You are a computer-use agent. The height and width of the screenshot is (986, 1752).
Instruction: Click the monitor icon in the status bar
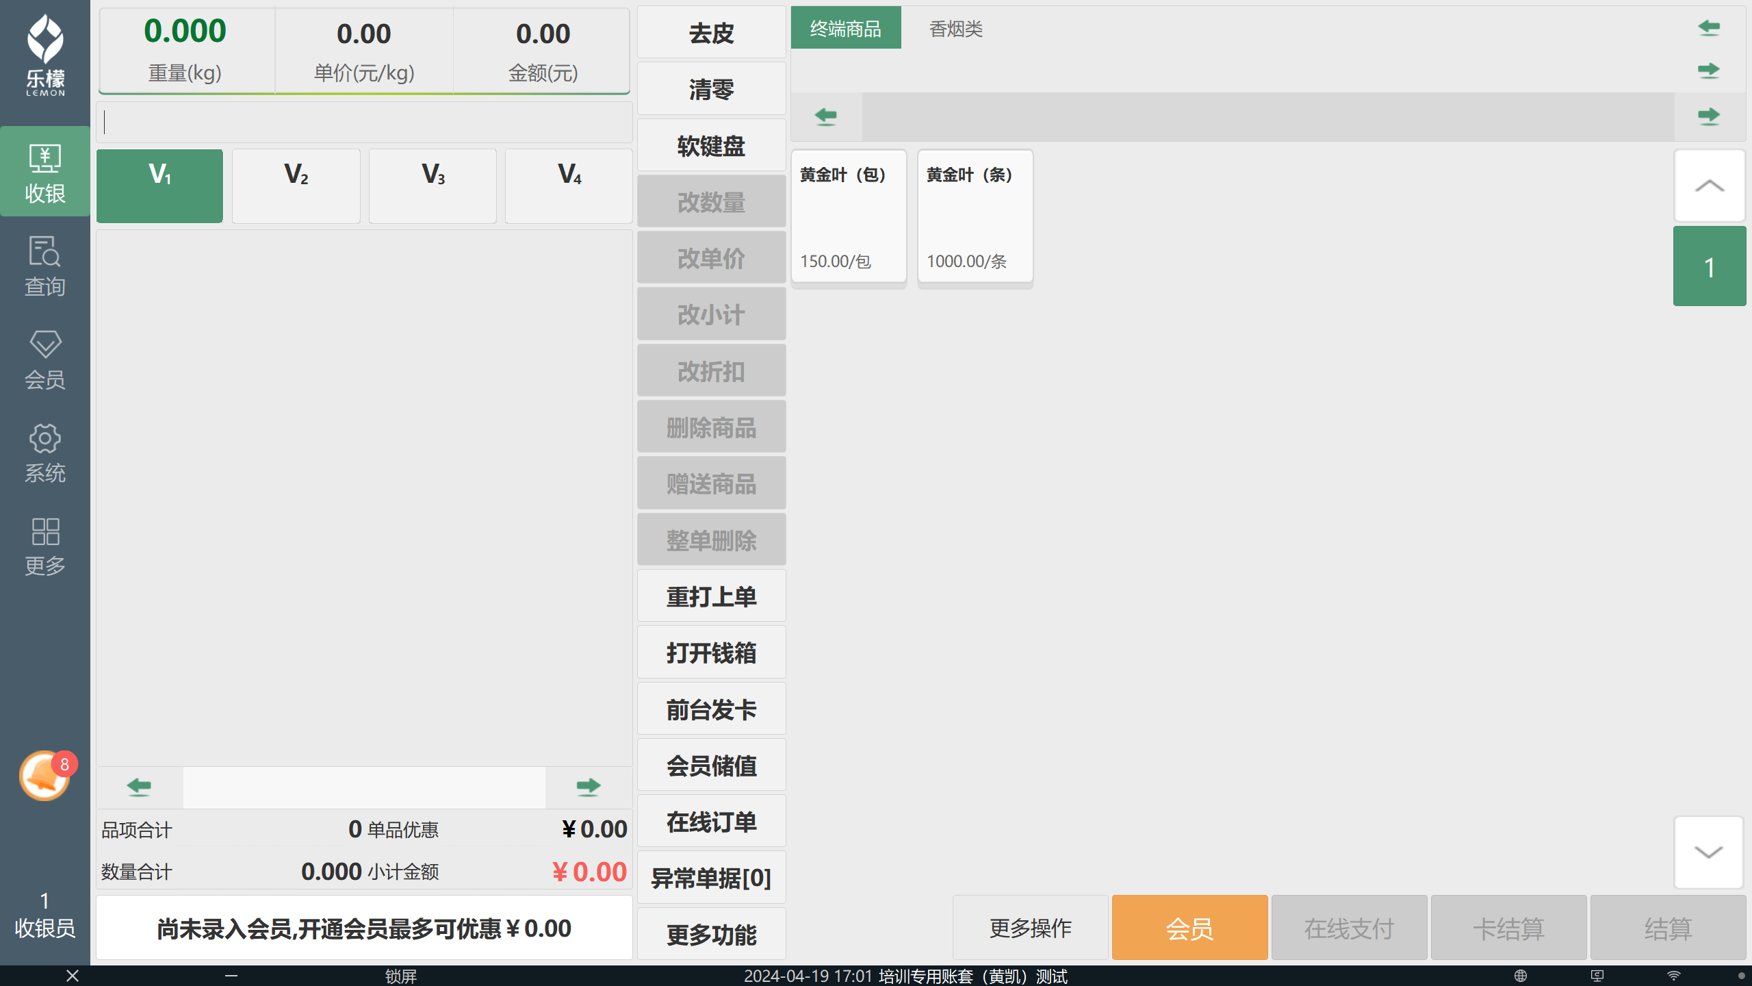coord(1597,976)
